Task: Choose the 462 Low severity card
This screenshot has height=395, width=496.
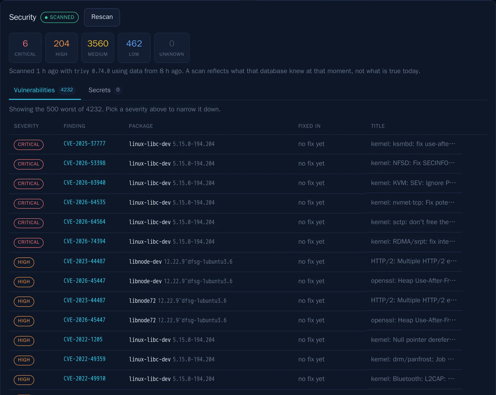Action: coord(134,48)
